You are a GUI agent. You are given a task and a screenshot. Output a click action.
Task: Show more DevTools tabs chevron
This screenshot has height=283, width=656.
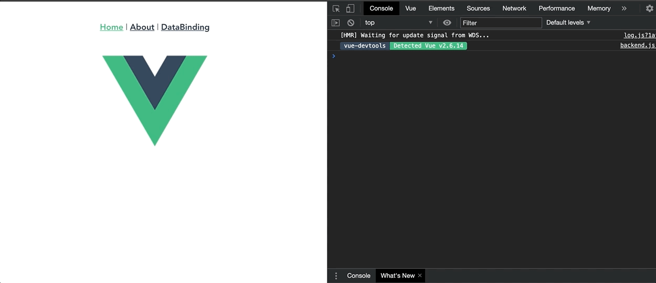click(x=624, y=8)
